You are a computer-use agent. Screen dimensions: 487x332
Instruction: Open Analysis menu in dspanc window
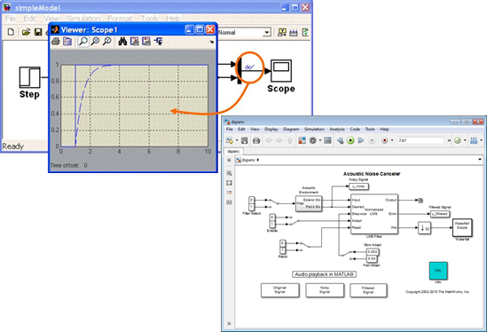coord(337,130)
